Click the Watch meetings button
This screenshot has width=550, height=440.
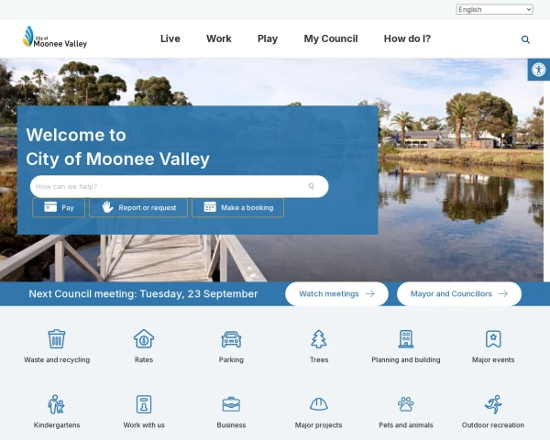[x=336, y=293]
